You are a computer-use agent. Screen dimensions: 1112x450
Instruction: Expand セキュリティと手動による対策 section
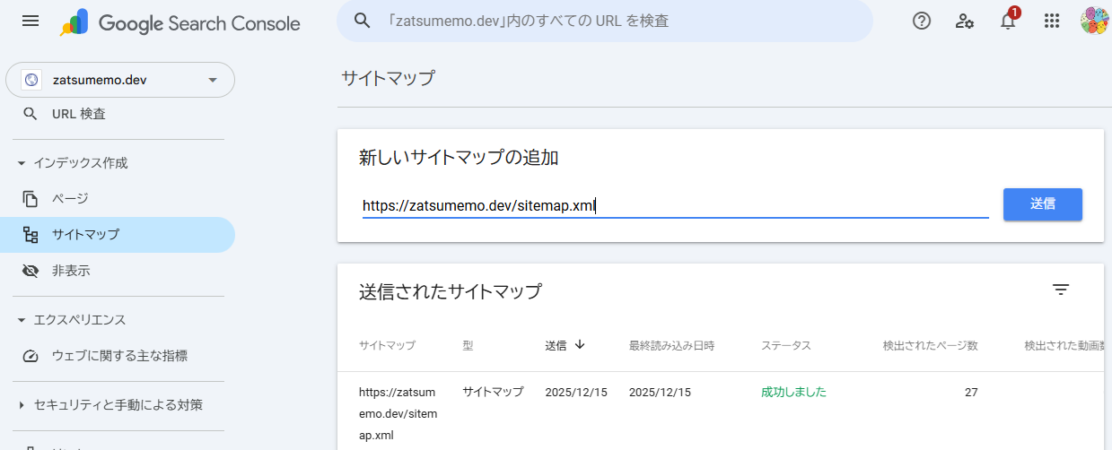tap(117, 405)
